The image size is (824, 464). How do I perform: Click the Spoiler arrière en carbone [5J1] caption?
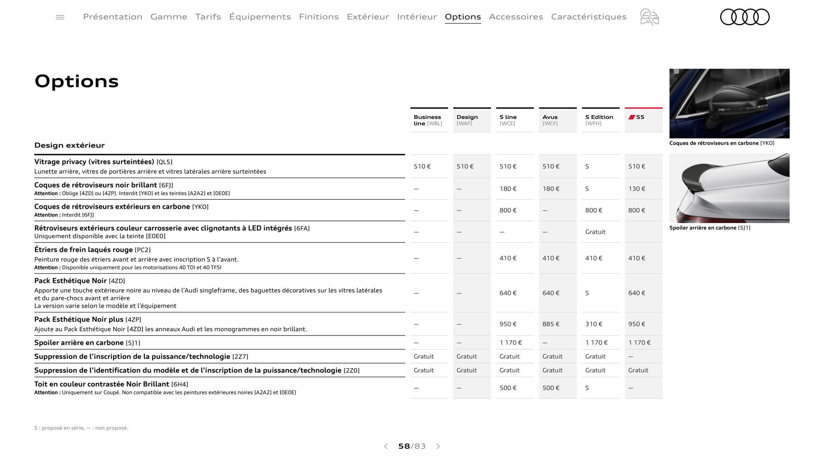pos(710,228)
